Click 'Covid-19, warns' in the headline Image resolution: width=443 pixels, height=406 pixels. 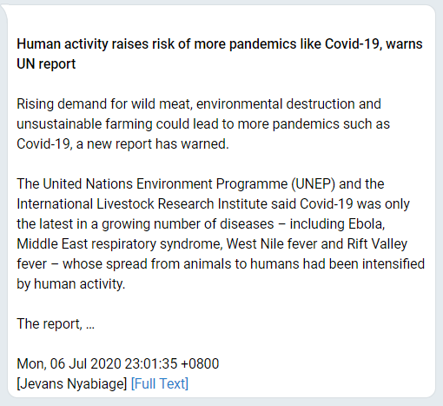click(x=374, y=44)
